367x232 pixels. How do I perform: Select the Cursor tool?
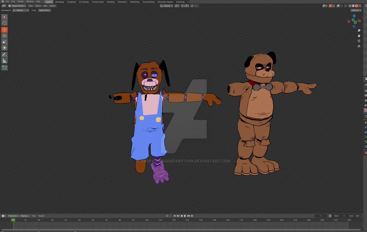point(5,23)
